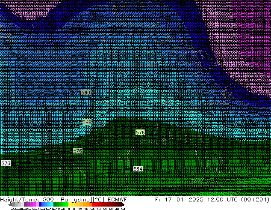Click the '[gdmp]' unit label
Screen dimensions: 271x210
[x=82, y=200]
